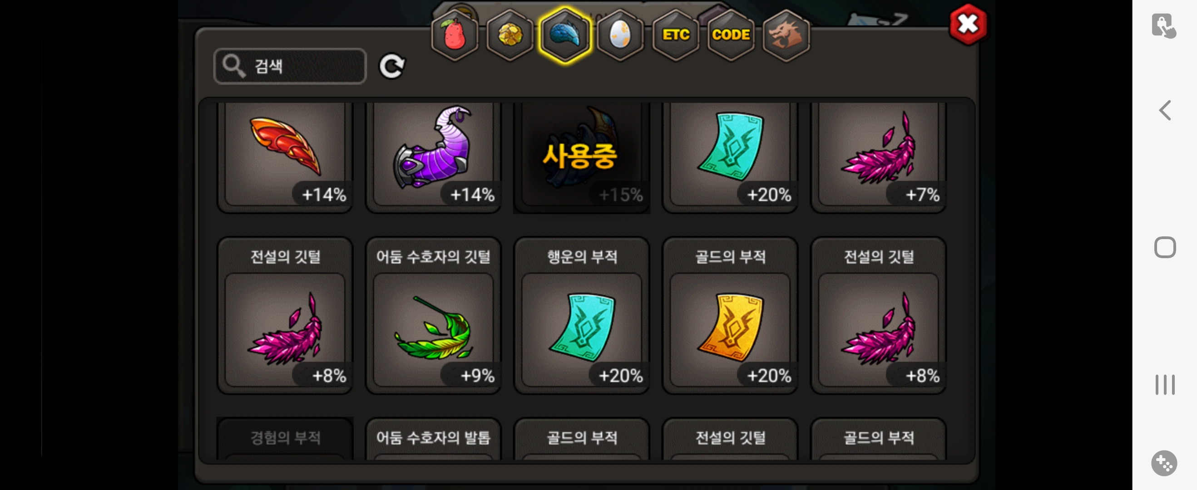Select the purple horn +14% item
This screenshot has height=490, width=1197.
click(x=433, y=156)
